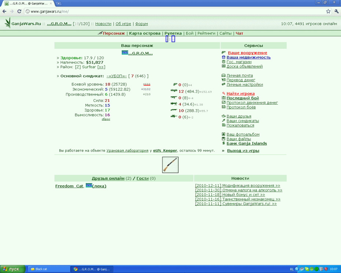
Task: Click the icon beside Личная почта
Action: pyautogui.click(x=223, y=75)
